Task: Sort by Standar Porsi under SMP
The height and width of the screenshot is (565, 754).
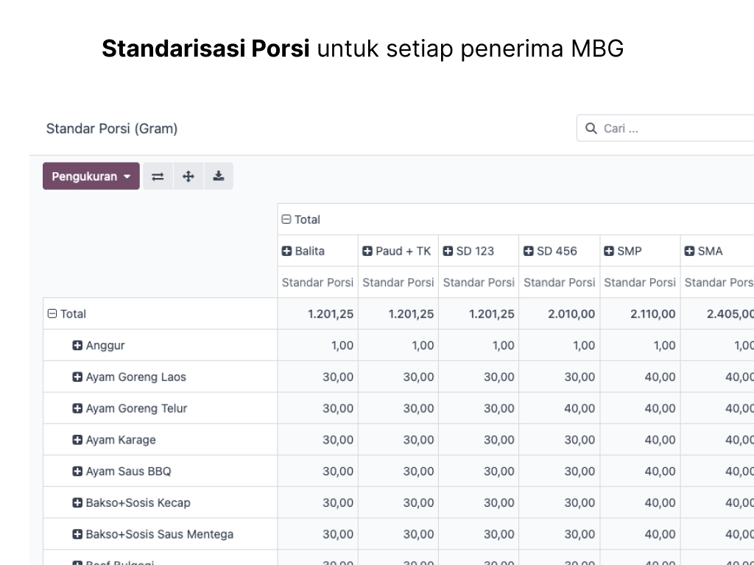Action: (x=640, y=282)
